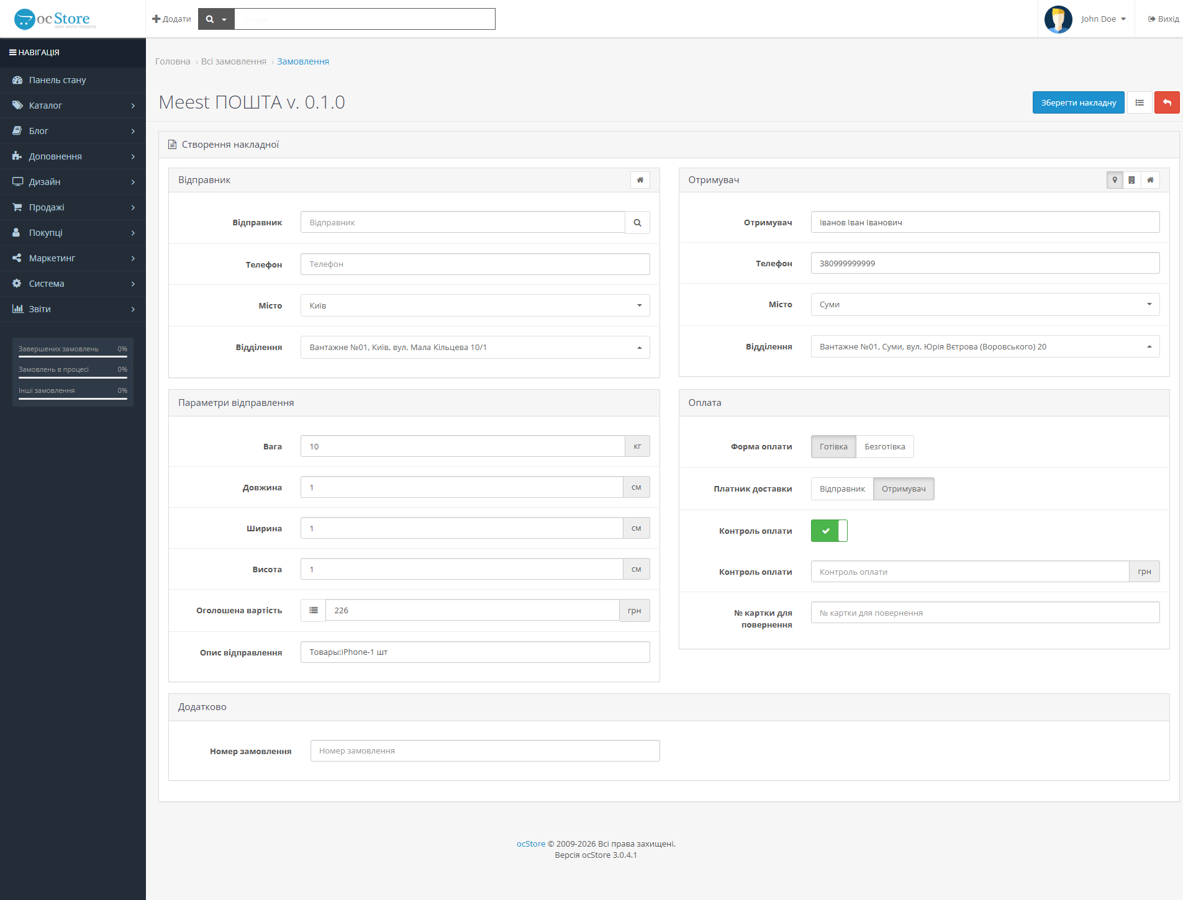Open Панель стану menu item
1183x900 pixels.
(73, 80)
